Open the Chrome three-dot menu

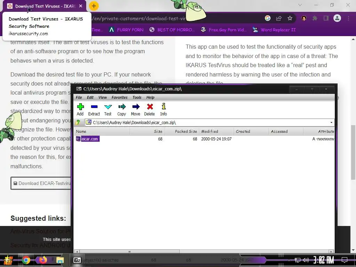tap(348, 18)
